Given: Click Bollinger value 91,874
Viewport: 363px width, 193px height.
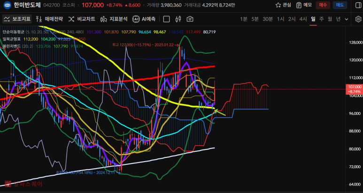Looking at the screenshot, I should tap(77, 46).
